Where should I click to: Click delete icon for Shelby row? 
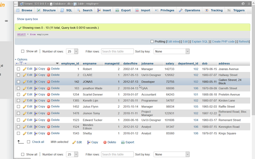[x=49, y=133]
